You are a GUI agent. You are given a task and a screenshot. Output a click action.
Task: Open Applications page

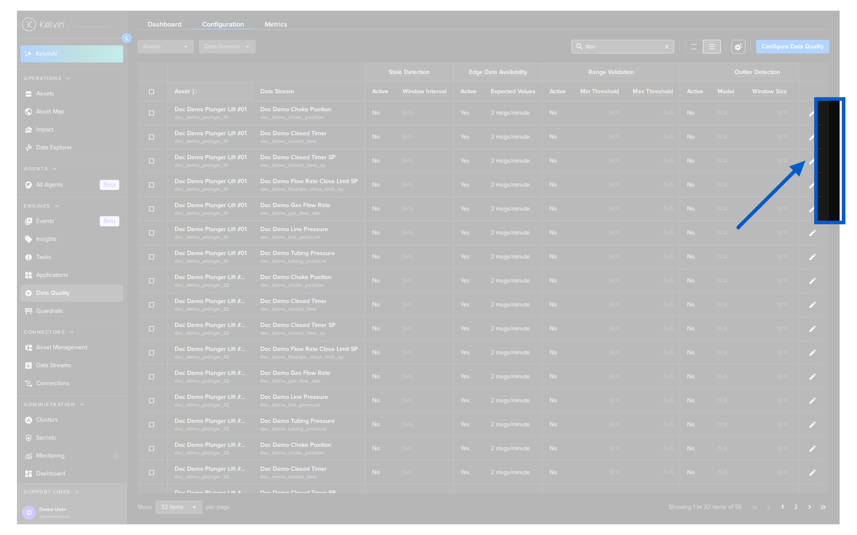71,275
